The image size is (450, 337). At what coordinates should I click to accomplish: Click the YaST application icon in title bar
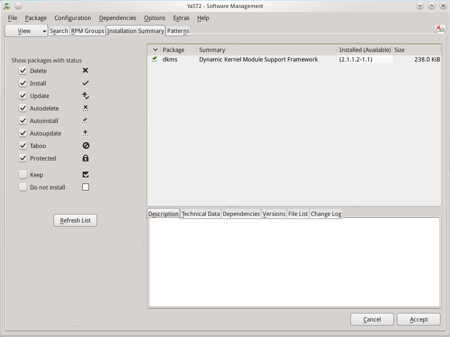click(x=7, y=5)
